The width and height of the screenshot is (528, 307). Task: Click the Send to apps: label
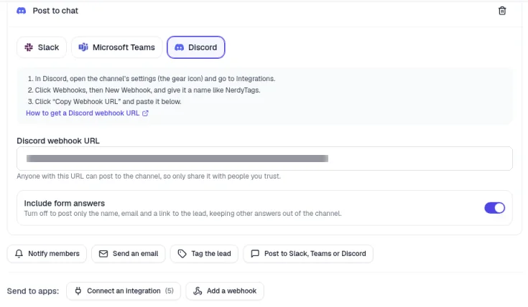click(33, 291)
